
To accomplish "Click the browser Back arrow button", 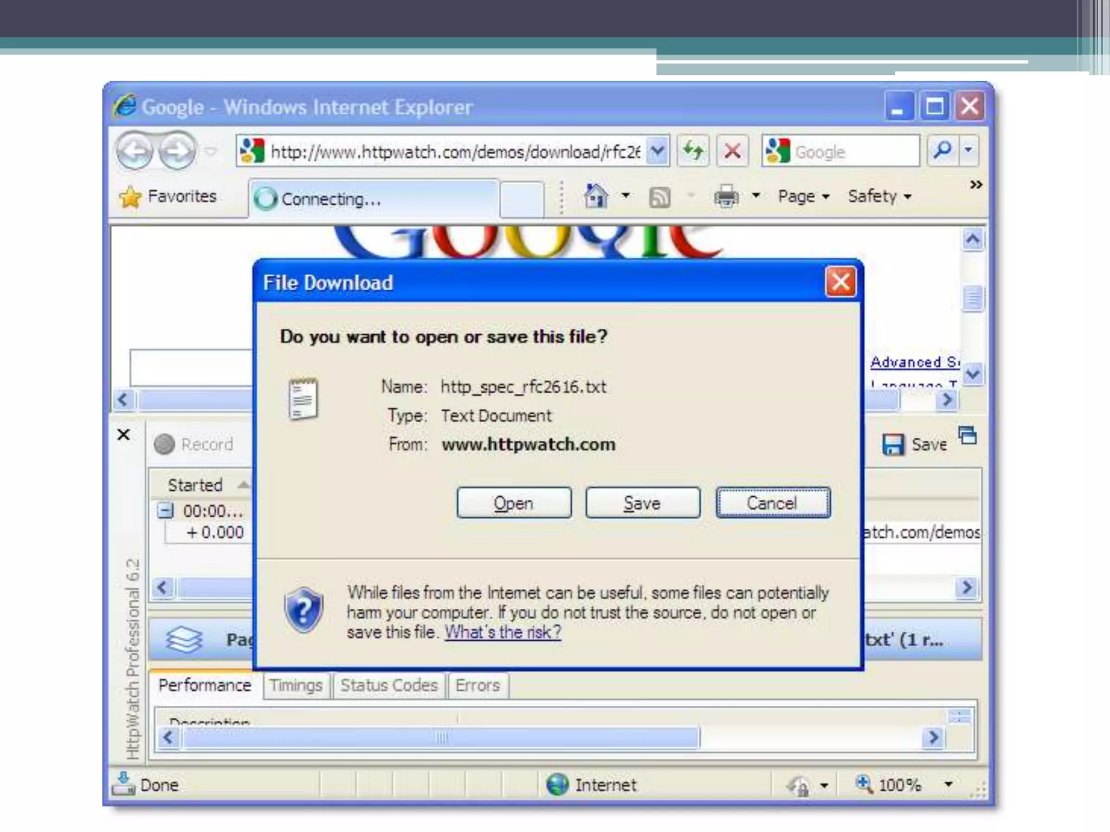I will point(135,151).
